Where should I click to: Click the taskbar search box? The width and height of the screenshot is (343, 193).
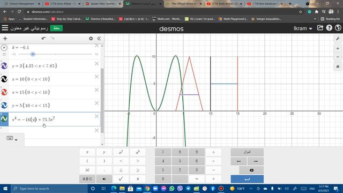(49, 188)
